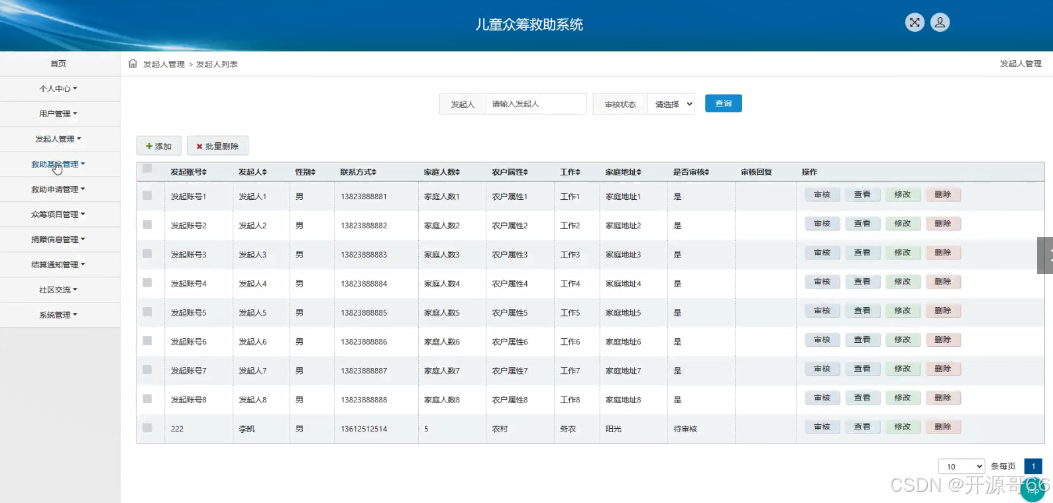The image size is (1053, 503).
Task: Click the fullscreen toggle icon in header
Action: (x=914, y=23)
